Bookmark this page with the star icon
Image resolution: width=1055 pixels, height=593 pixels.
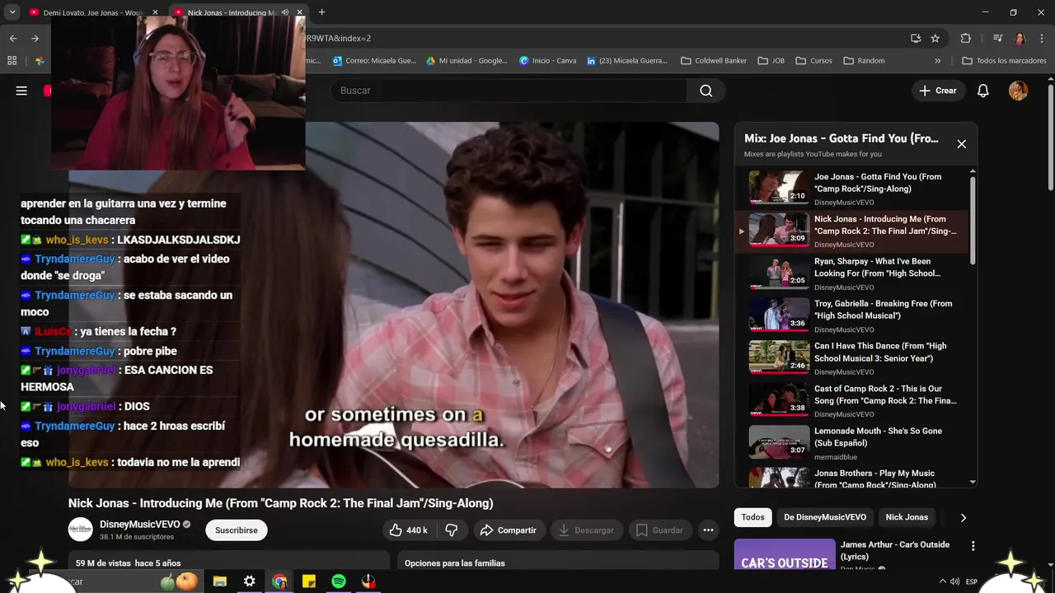935,38
